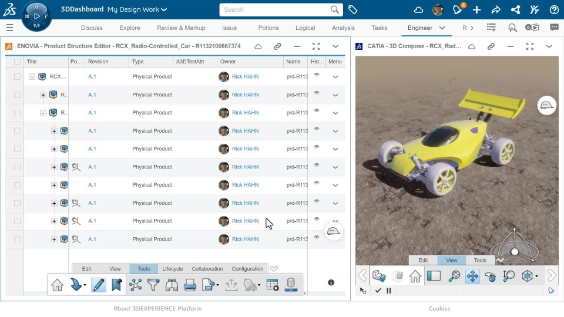564x317 pixels.
Task: Click the database icon in ENOVIA toolbar
Action: [291, 284]
